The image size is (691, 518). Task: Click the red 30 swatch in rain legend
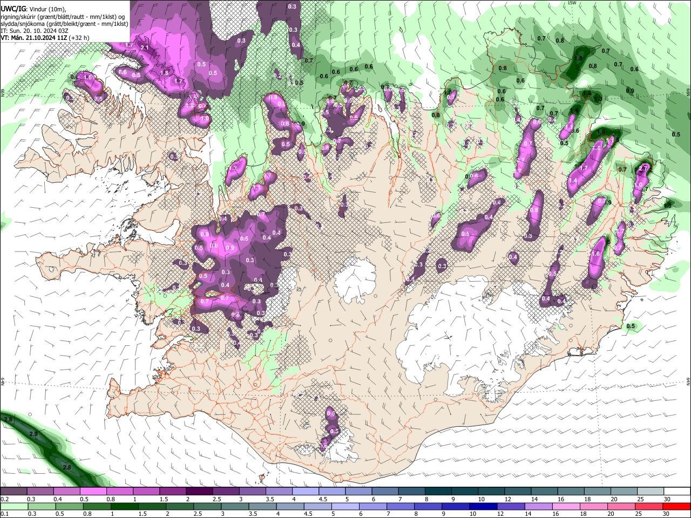pos(677,506)
